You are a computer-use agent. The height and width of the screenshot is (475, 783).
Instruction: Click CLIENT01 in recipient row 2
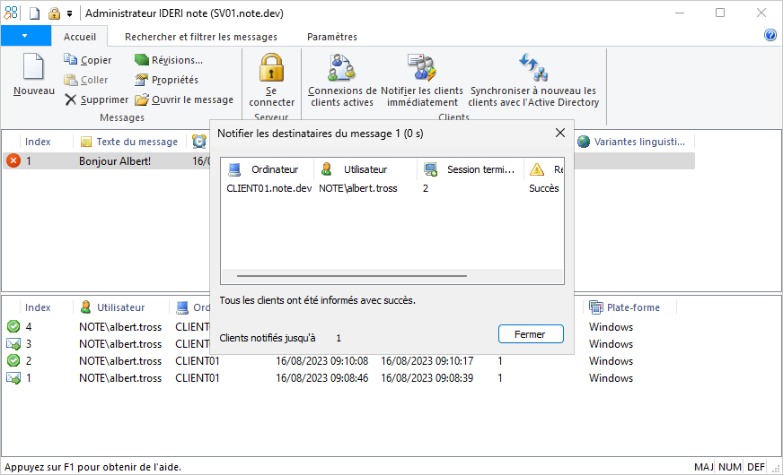(x=198, y=361)
